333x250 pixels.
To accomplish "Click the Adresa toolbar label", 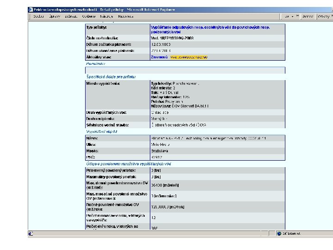I will click(308, 16).
